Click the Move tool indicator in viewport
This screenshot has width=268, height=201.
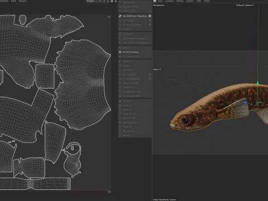pos(157,69)
